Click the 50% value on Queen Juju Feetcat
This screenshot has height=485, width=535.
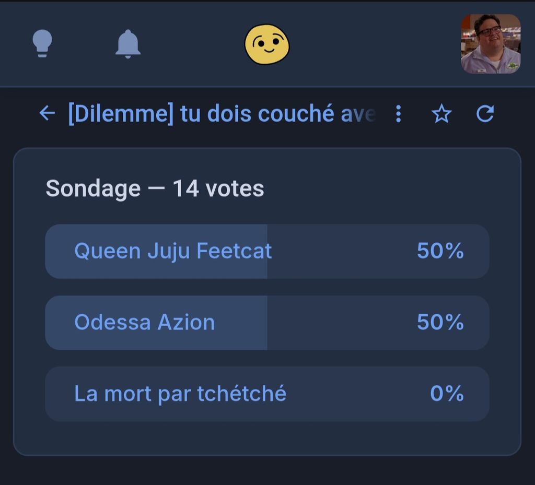[x=440, y=251]
